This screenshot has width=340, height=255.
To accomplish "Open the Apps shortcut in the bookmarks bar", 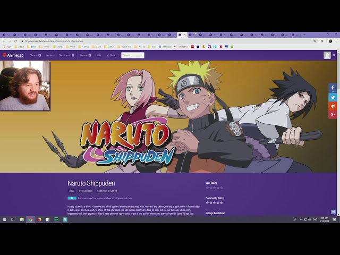I will point(7,47).
